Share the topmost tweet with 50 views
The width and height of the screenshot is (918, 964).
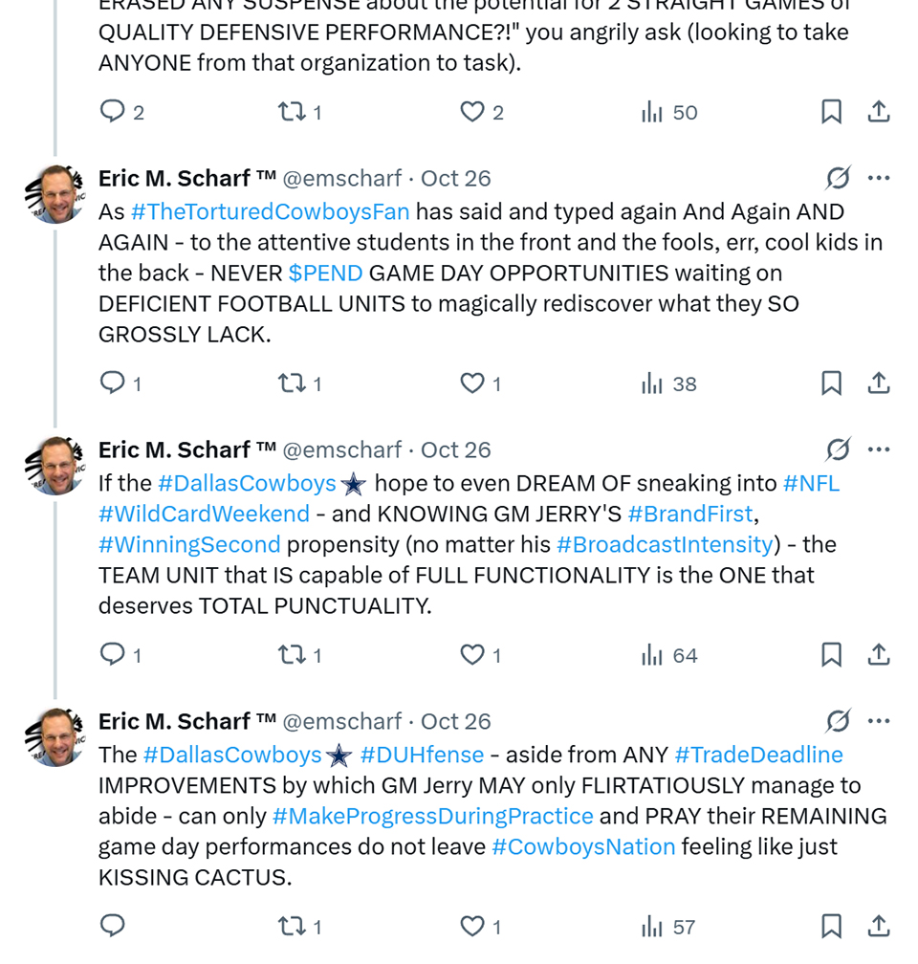(879, 112)
